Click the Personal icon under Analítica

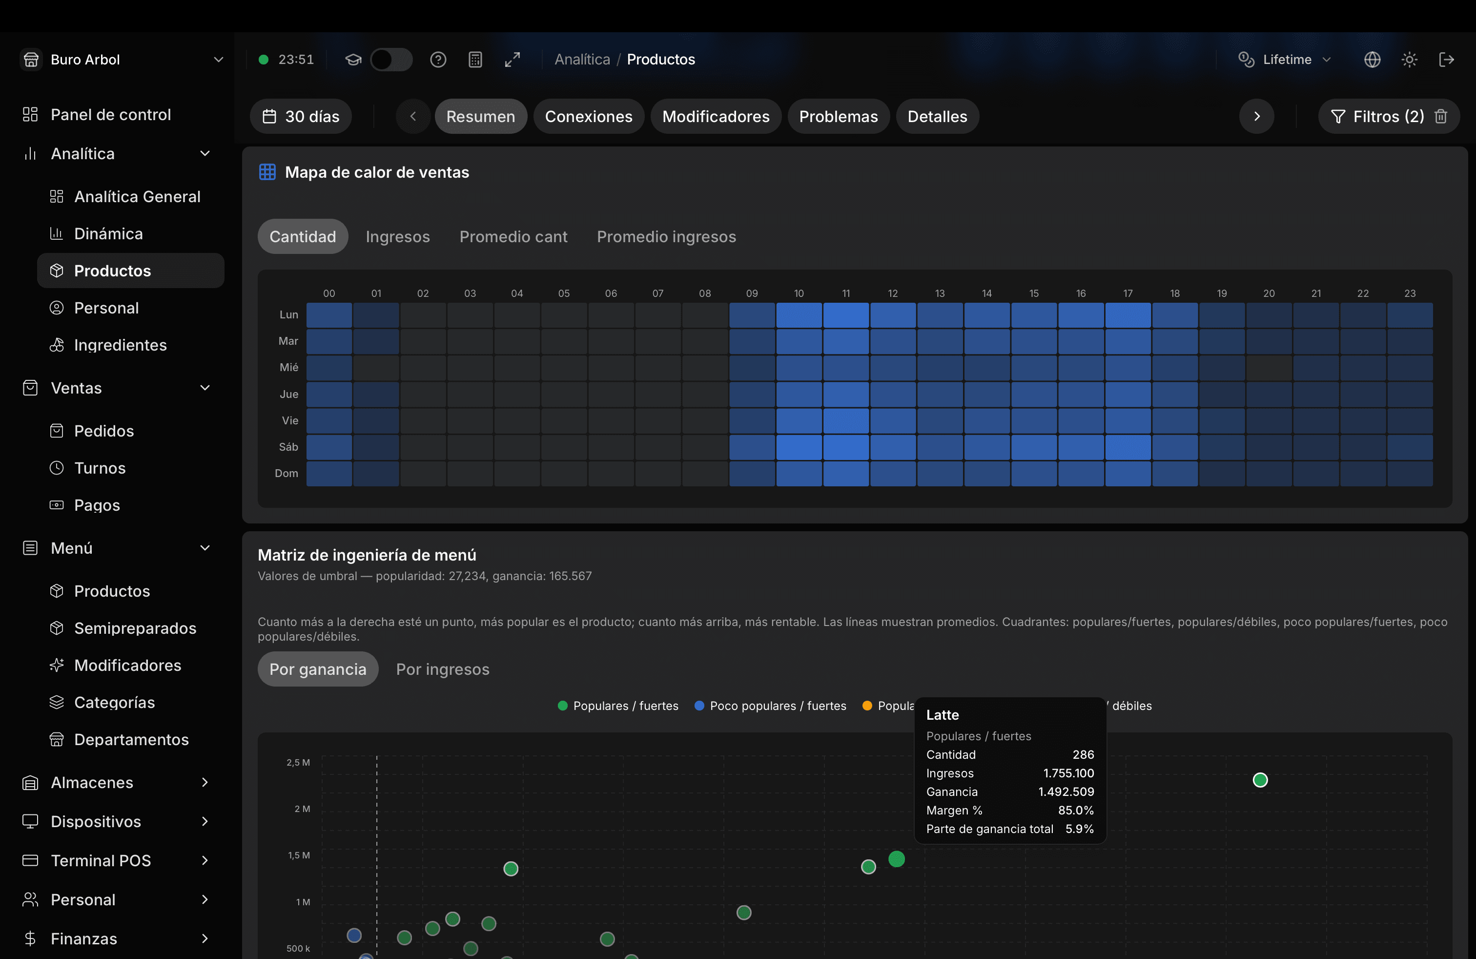click(x=57, y=308)
